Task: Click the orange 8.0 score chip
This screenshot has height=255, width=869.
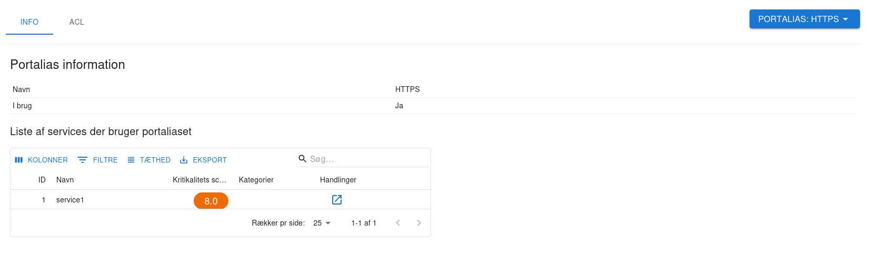Action: click(211, 201)
